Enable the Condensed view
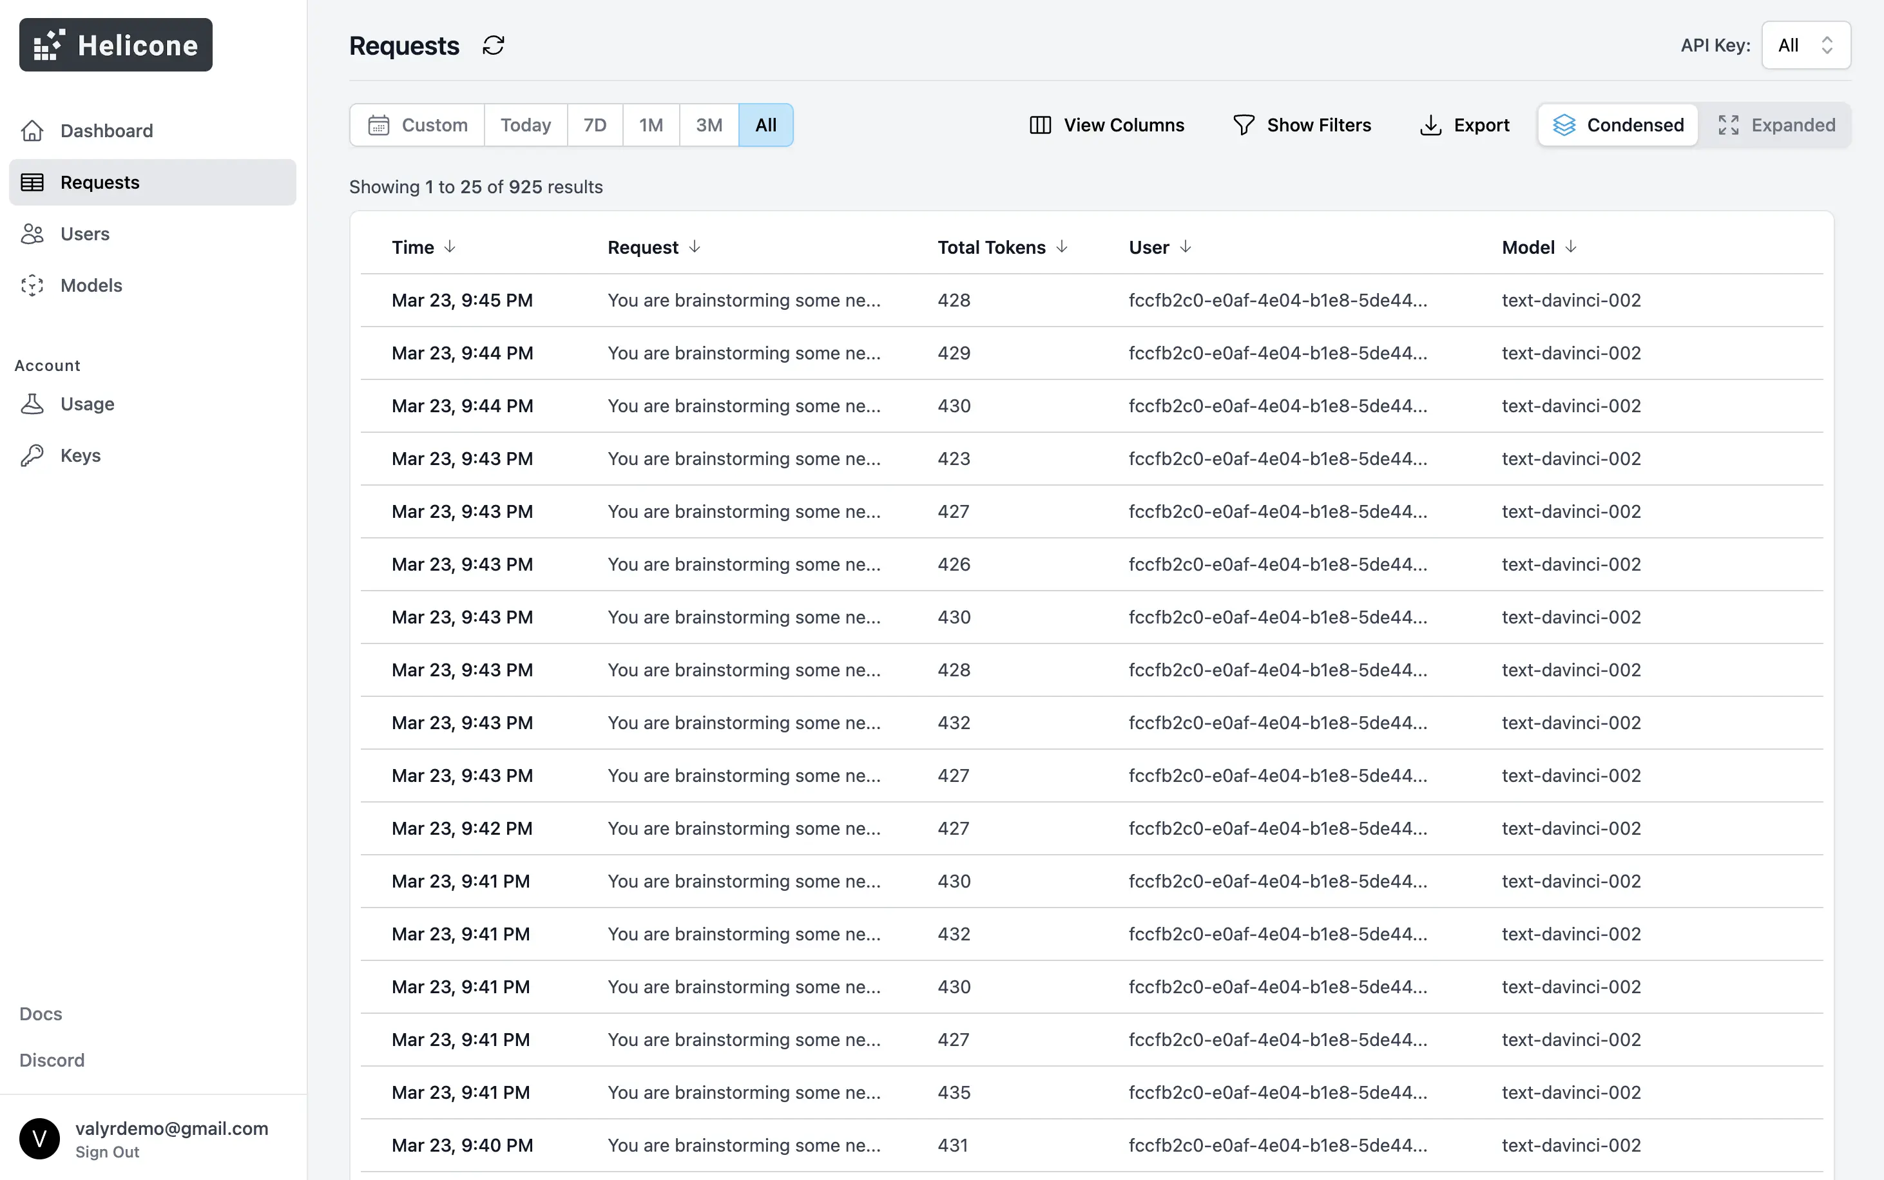The height and width of the screenshot is (1180, 1884). 1618,125
